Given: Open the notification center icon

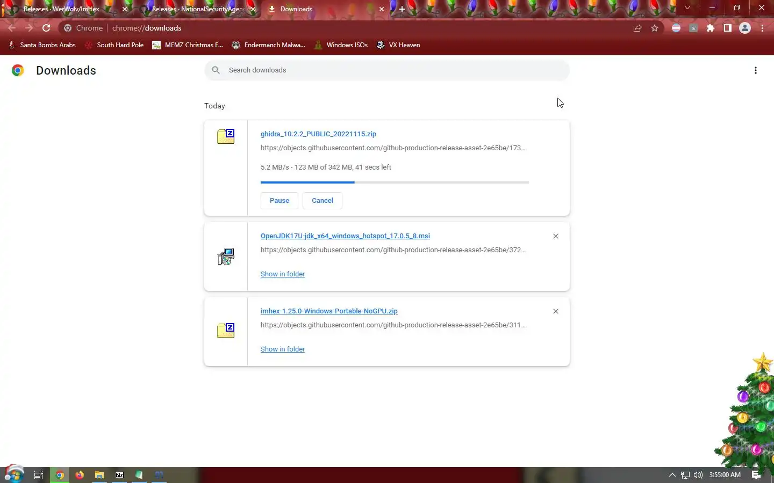Looking at the screenshot, I should [756, 475].
